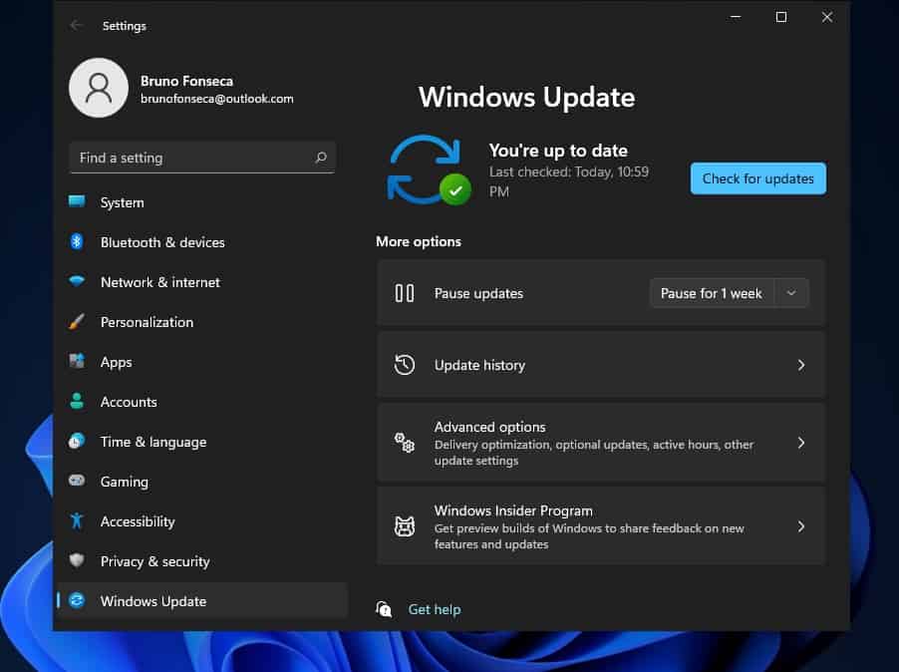Maximize the Settings window
Screen dimensions: 899x672
point(780,17)
